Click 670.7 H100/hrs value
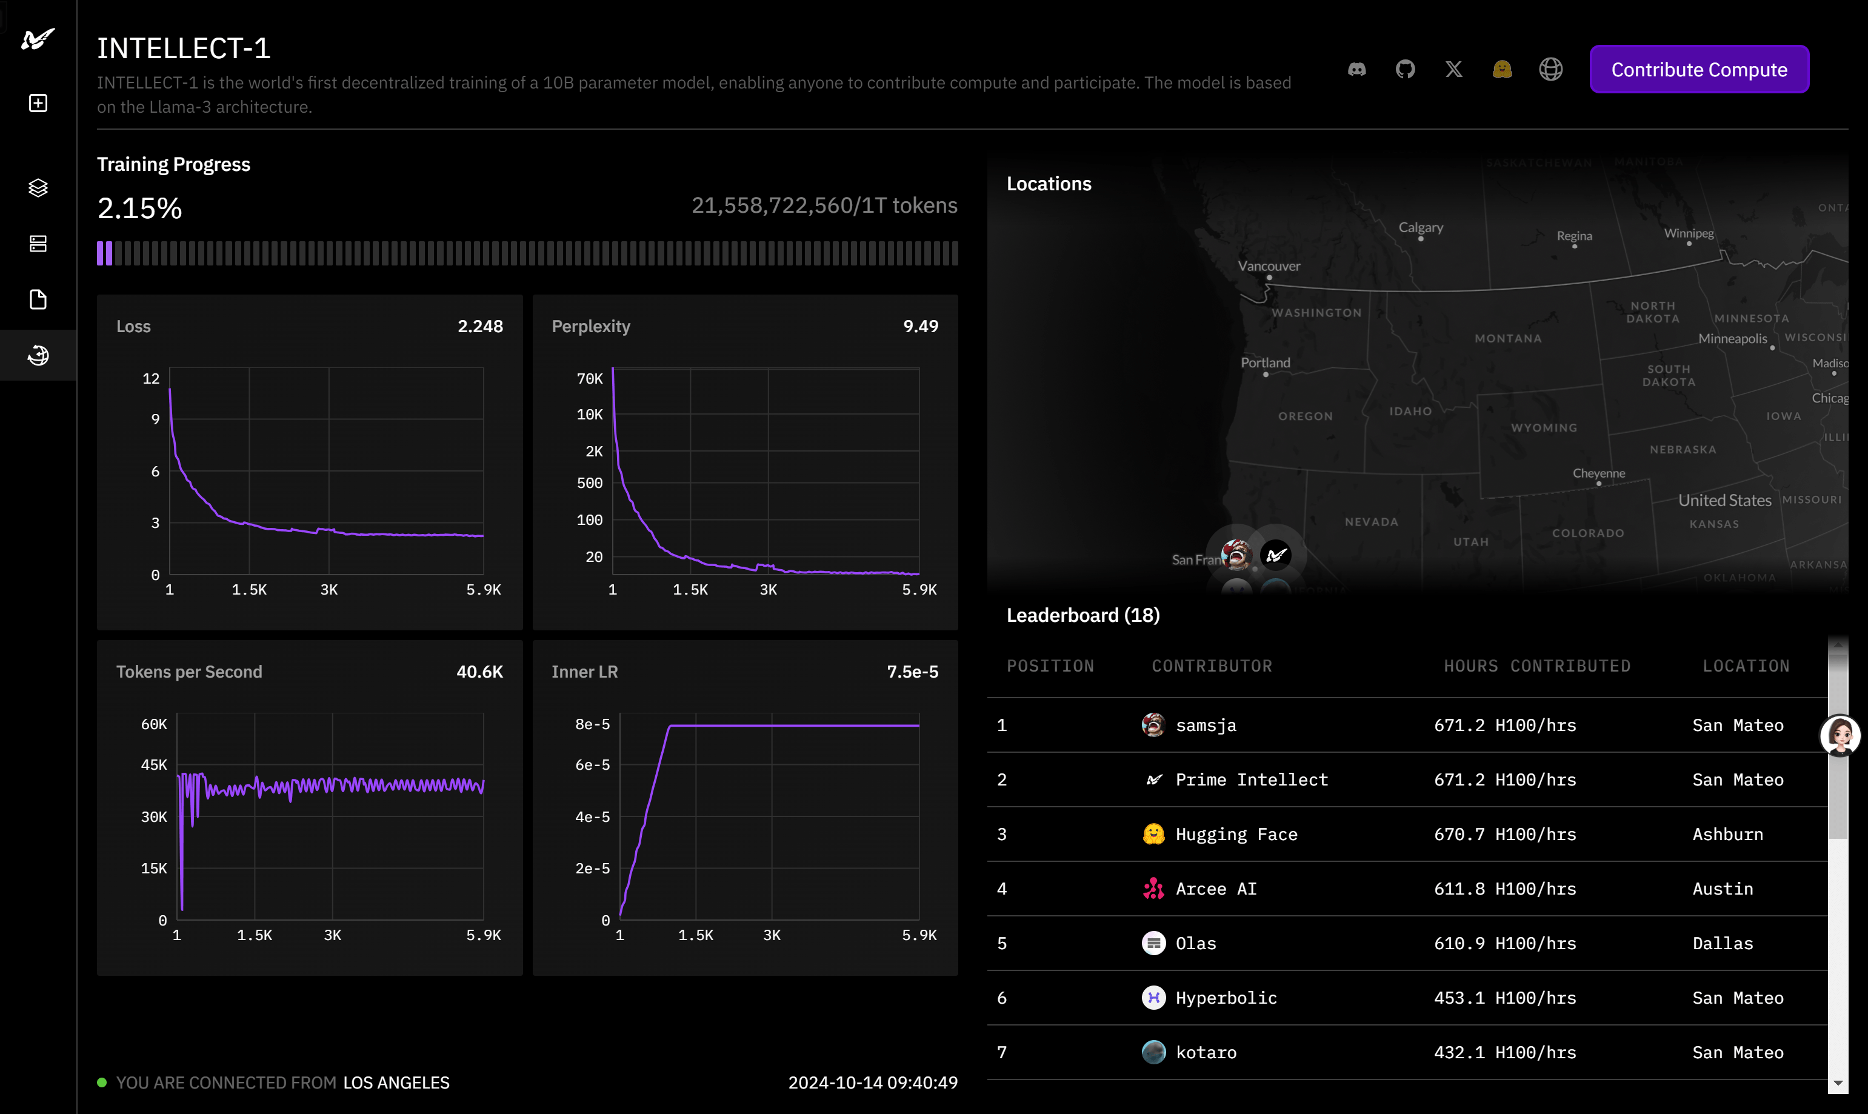Screen dimensions: 1868x1114 pos(1505,834)
